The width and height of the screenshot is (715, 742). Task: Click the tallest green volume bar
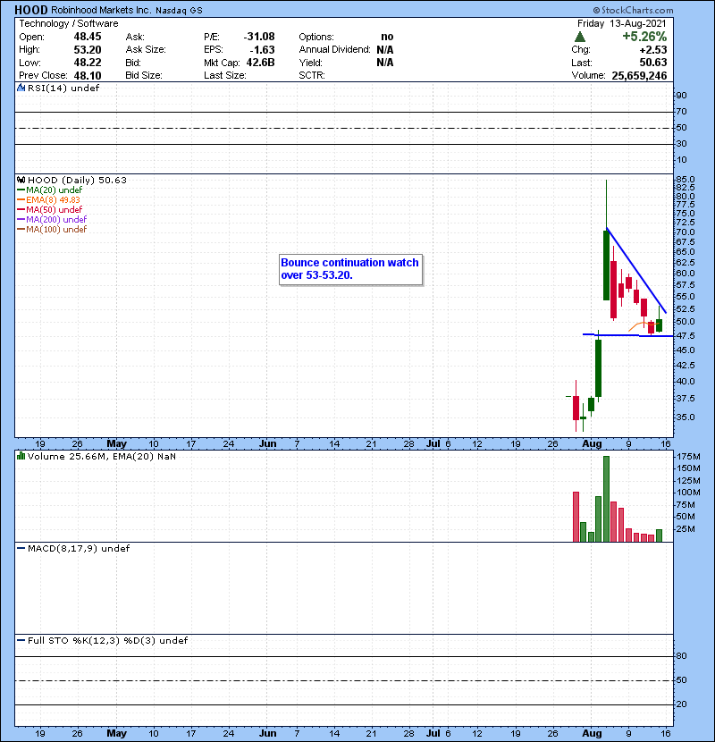click(606, 499)
